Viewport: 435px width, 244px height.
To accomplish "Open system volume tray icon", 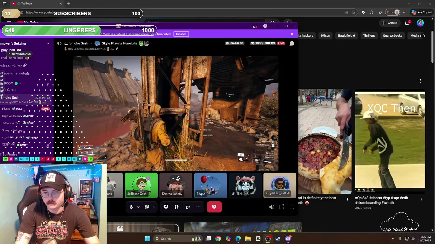I will pyautogui.click(x=413, y=239).
